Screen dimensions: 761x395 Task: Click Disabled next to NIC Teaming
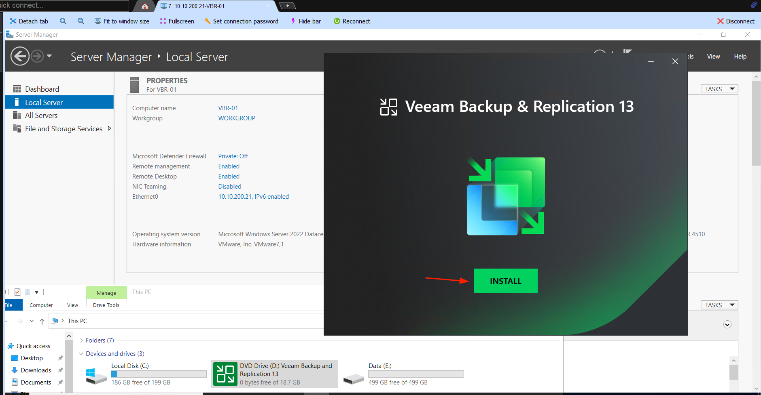230,187
